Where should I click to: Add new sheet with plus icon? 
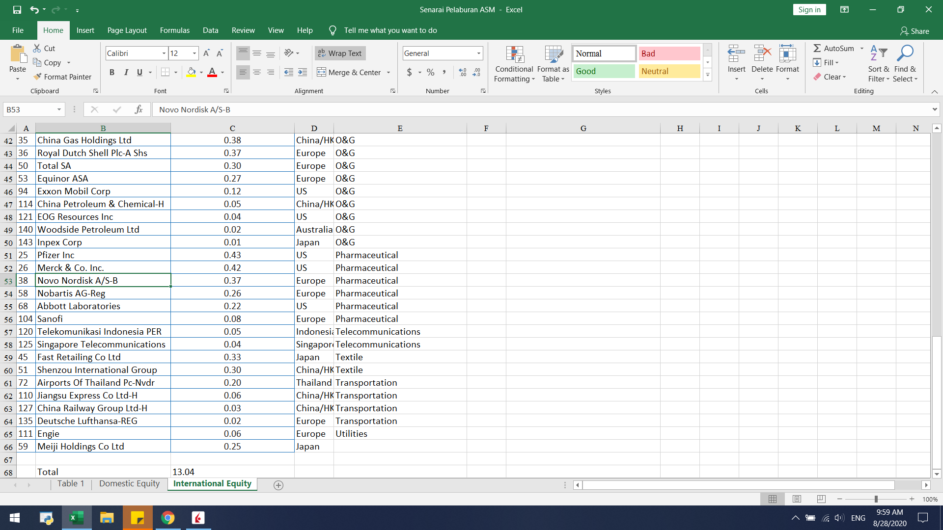click(x=278, y=485)
